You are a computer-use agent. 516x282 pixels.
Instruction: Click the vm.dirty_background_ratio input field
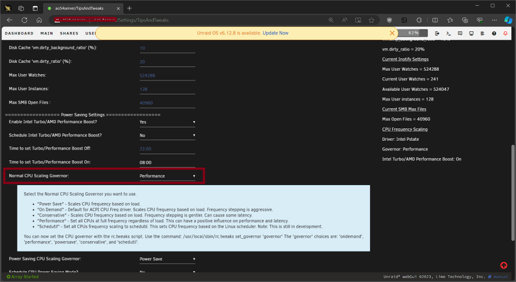[x=167, y=48]
